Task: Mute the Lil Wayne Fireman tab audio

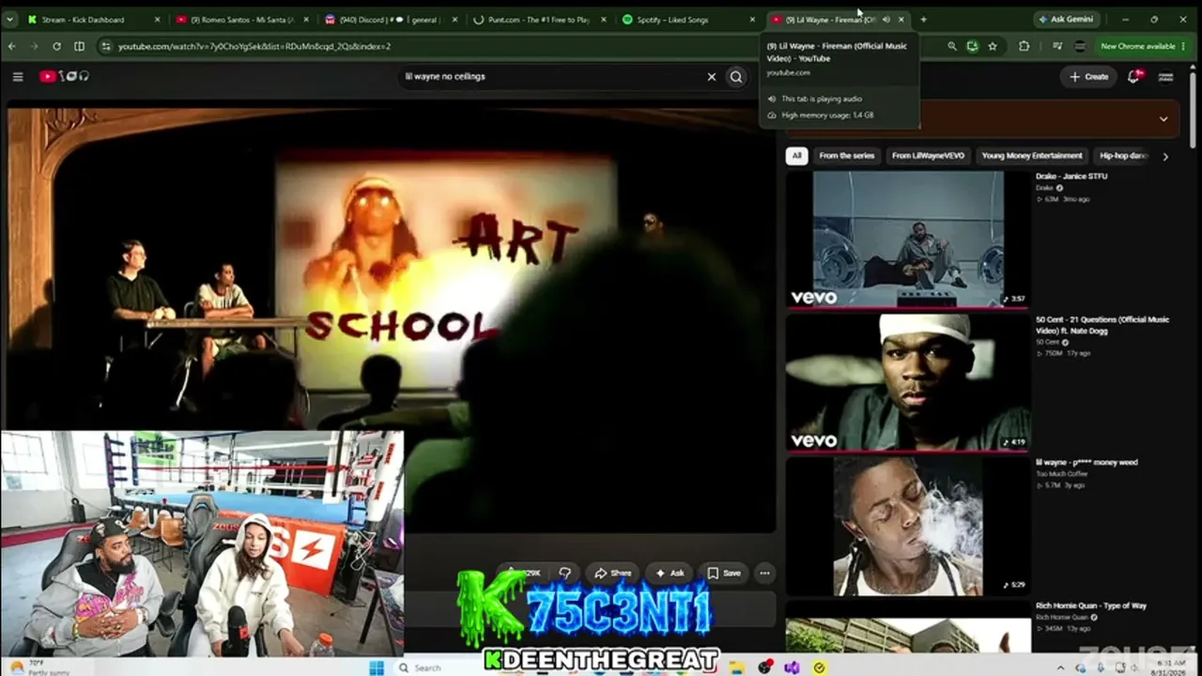Action: pos(886,19)
